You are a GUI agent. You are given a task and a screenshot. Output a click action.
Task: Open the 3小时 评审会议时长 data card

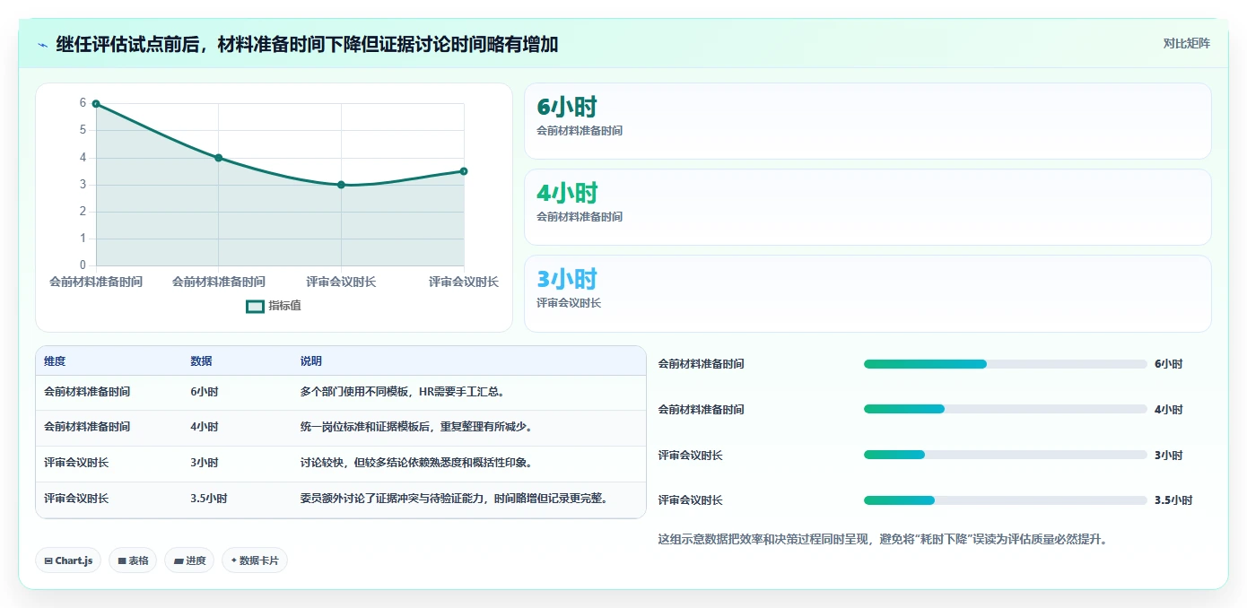pos(868,293)
